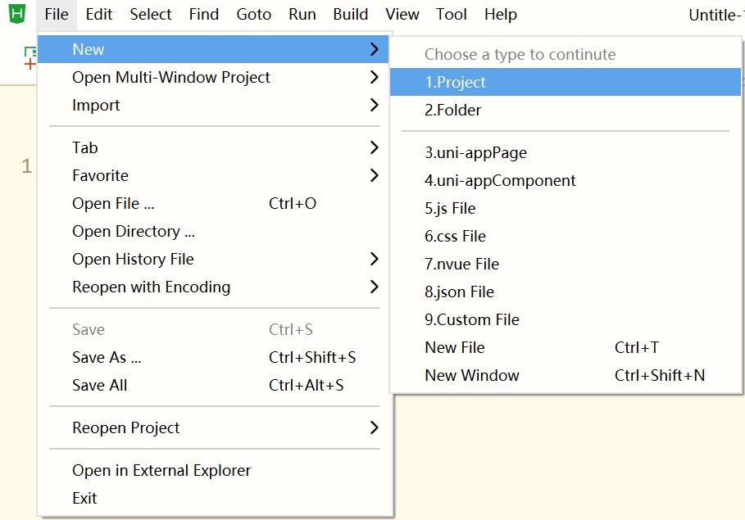Select 5.js File option
This screenshot has height=520, width=745.
[450, 208]
